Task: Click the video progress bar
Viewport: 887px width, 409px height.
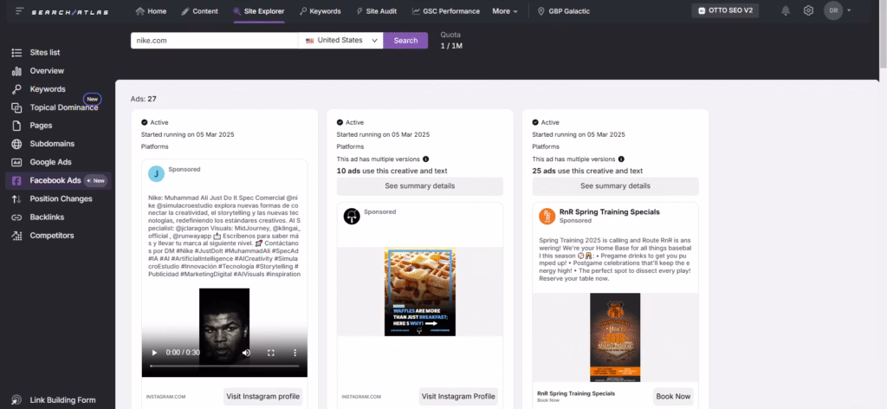Action: 225,366
